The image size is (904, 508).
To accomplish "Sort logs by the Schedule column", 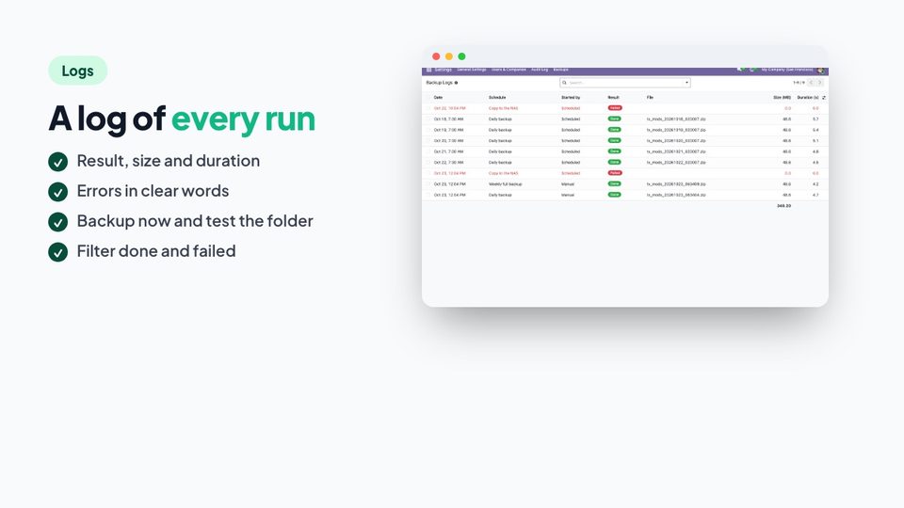I will (497, 97).
